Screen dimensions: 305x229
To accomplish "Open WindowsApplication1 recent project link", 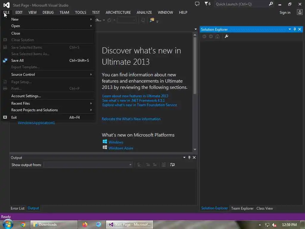I will (x=36, y=123).
